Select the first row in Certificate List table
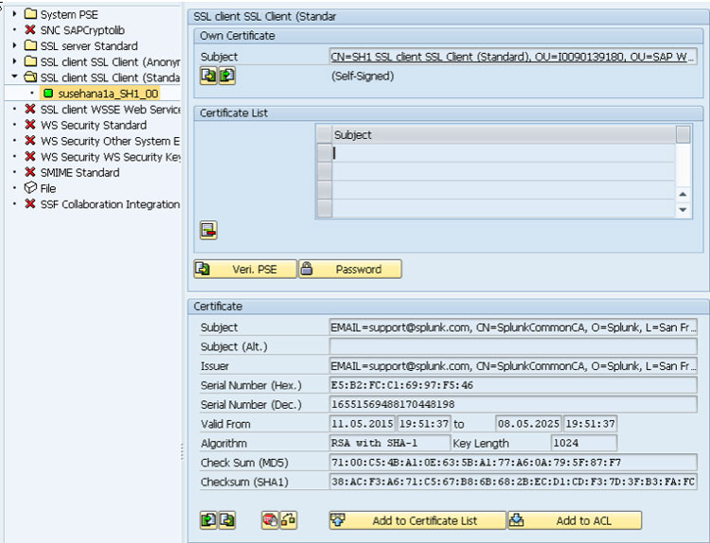The image size is (710, 543). pos(325,153)
